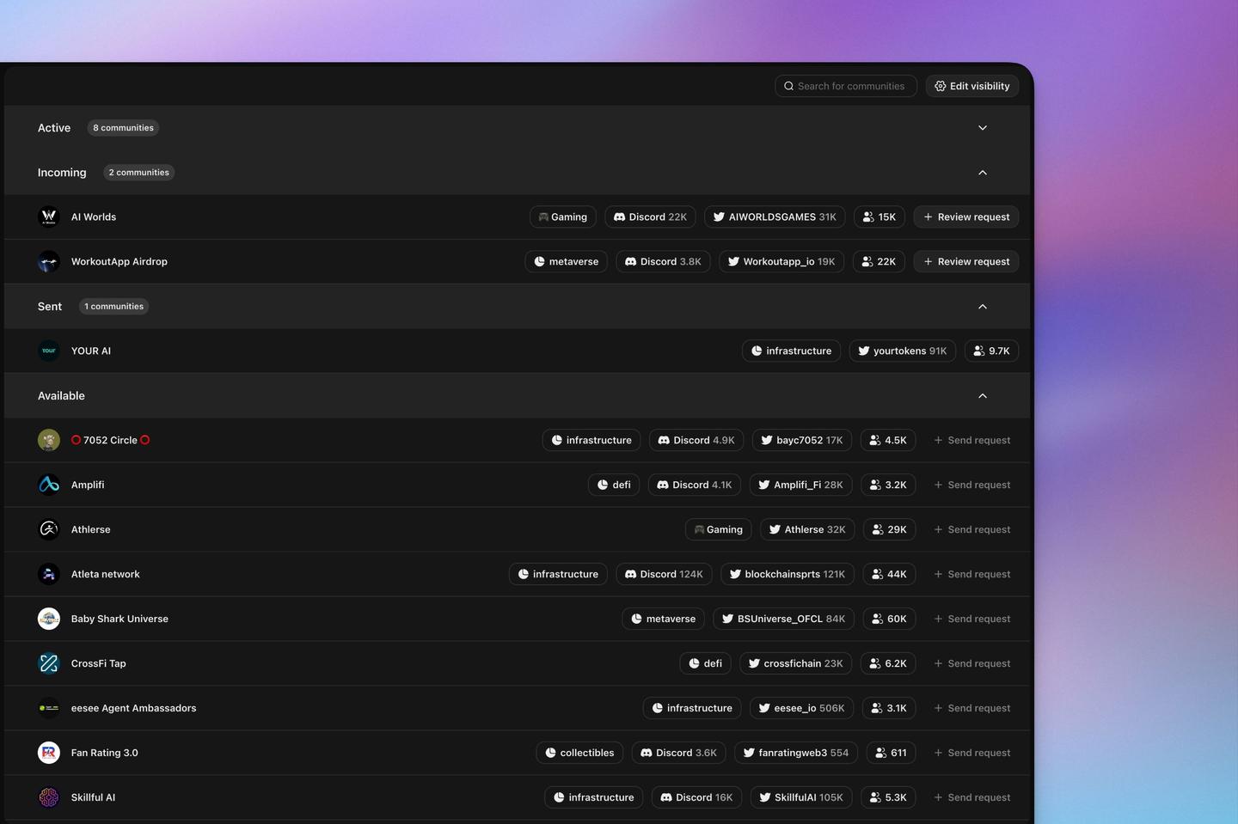Open the Amplifi Discord 4.1K badge
This screenshot has height=824, width=1238.
pyautogui.click(x=694, y=485)
